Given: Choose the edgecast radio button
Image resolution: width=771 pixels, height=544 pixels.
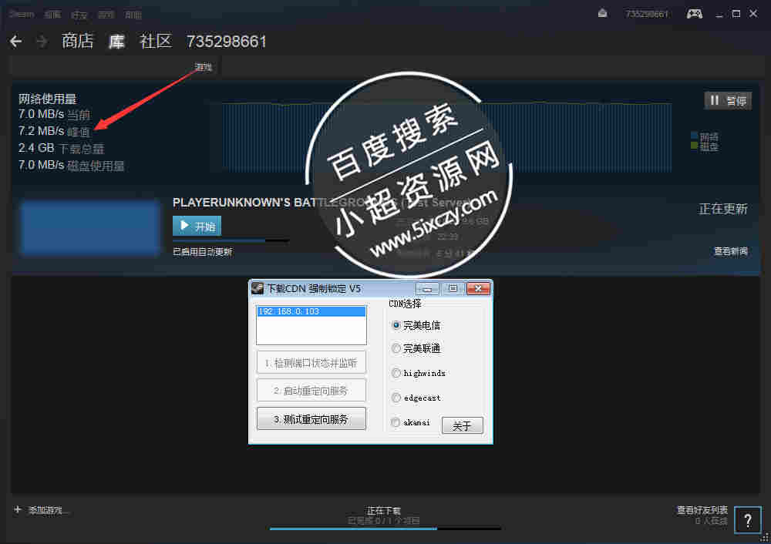Looking at the screenshot, I should (x=396, y=398).
